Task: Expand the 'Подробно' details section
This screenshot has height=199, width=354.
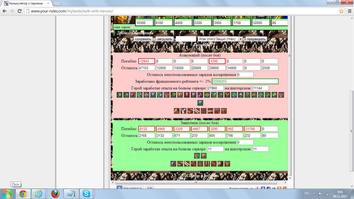Action: (x=201, y=45)
